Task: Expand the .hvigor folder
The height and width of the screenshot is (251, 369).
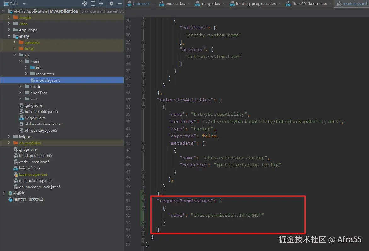Action: 9,17
